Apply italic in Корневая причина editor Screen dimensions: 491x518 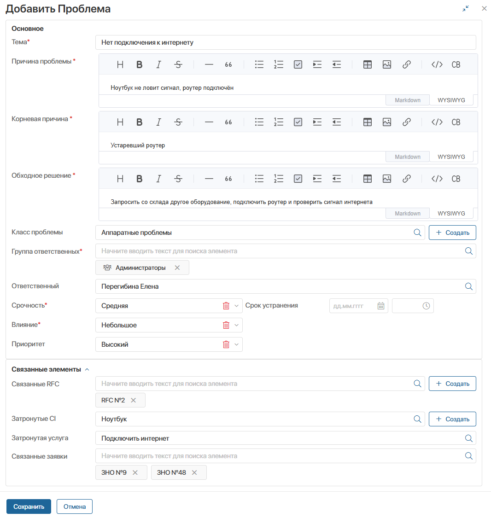[158, 122]
